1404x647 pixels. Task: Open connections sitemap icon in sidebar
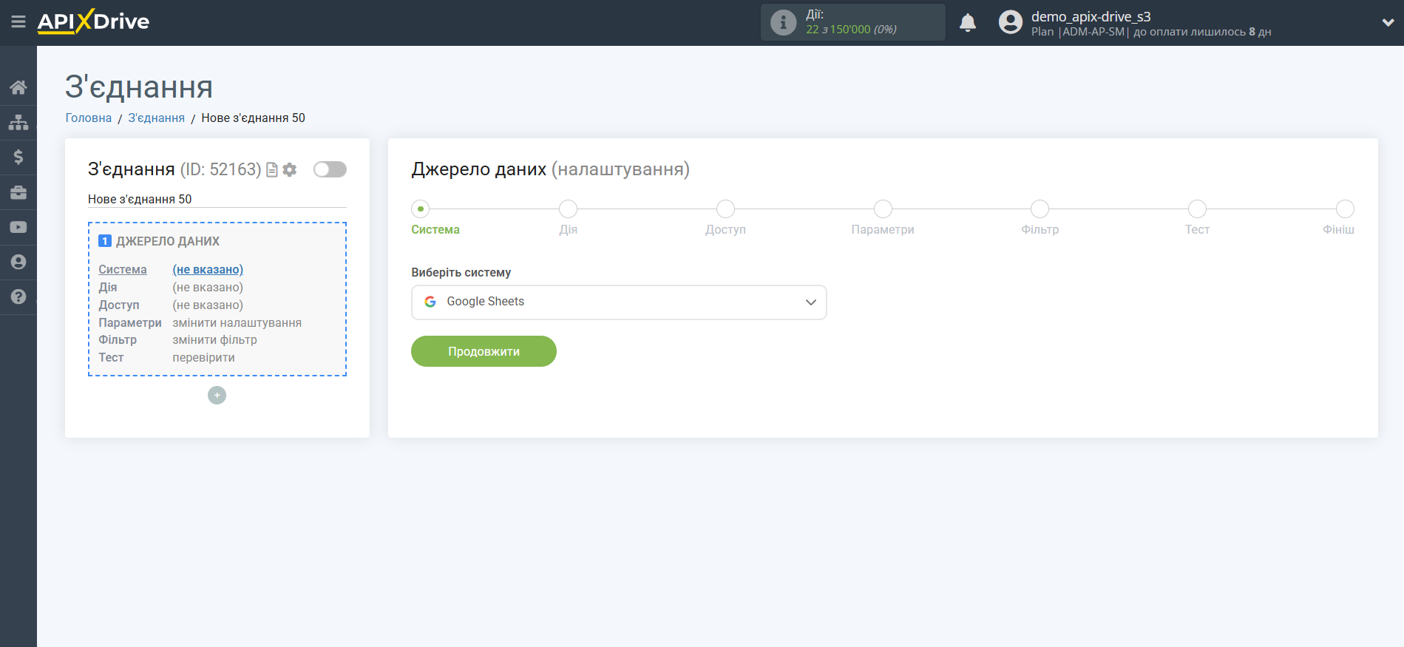coord(18,122)
